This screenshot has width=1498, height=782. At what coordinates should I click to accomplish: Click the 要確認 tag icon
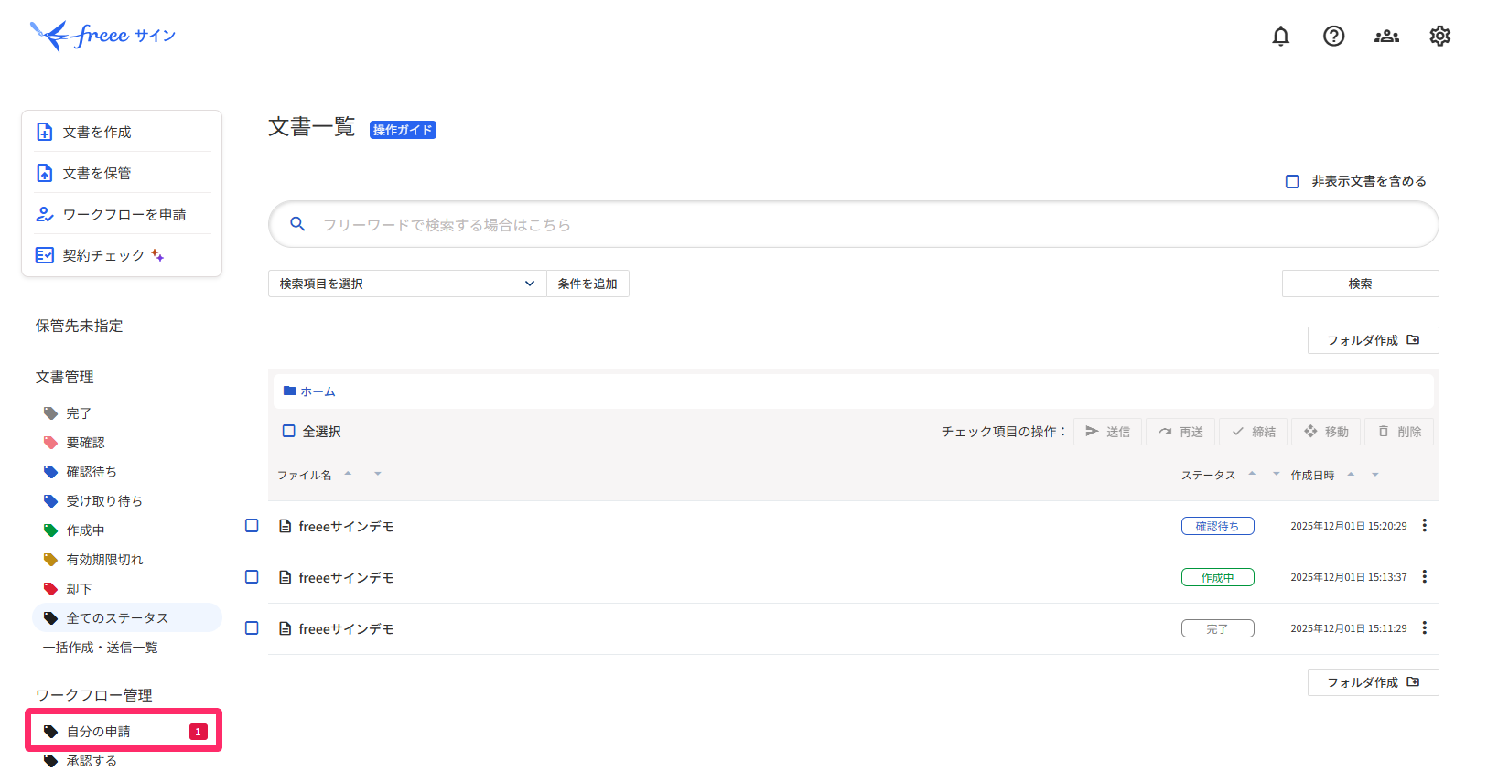click(x=50, y=443)
